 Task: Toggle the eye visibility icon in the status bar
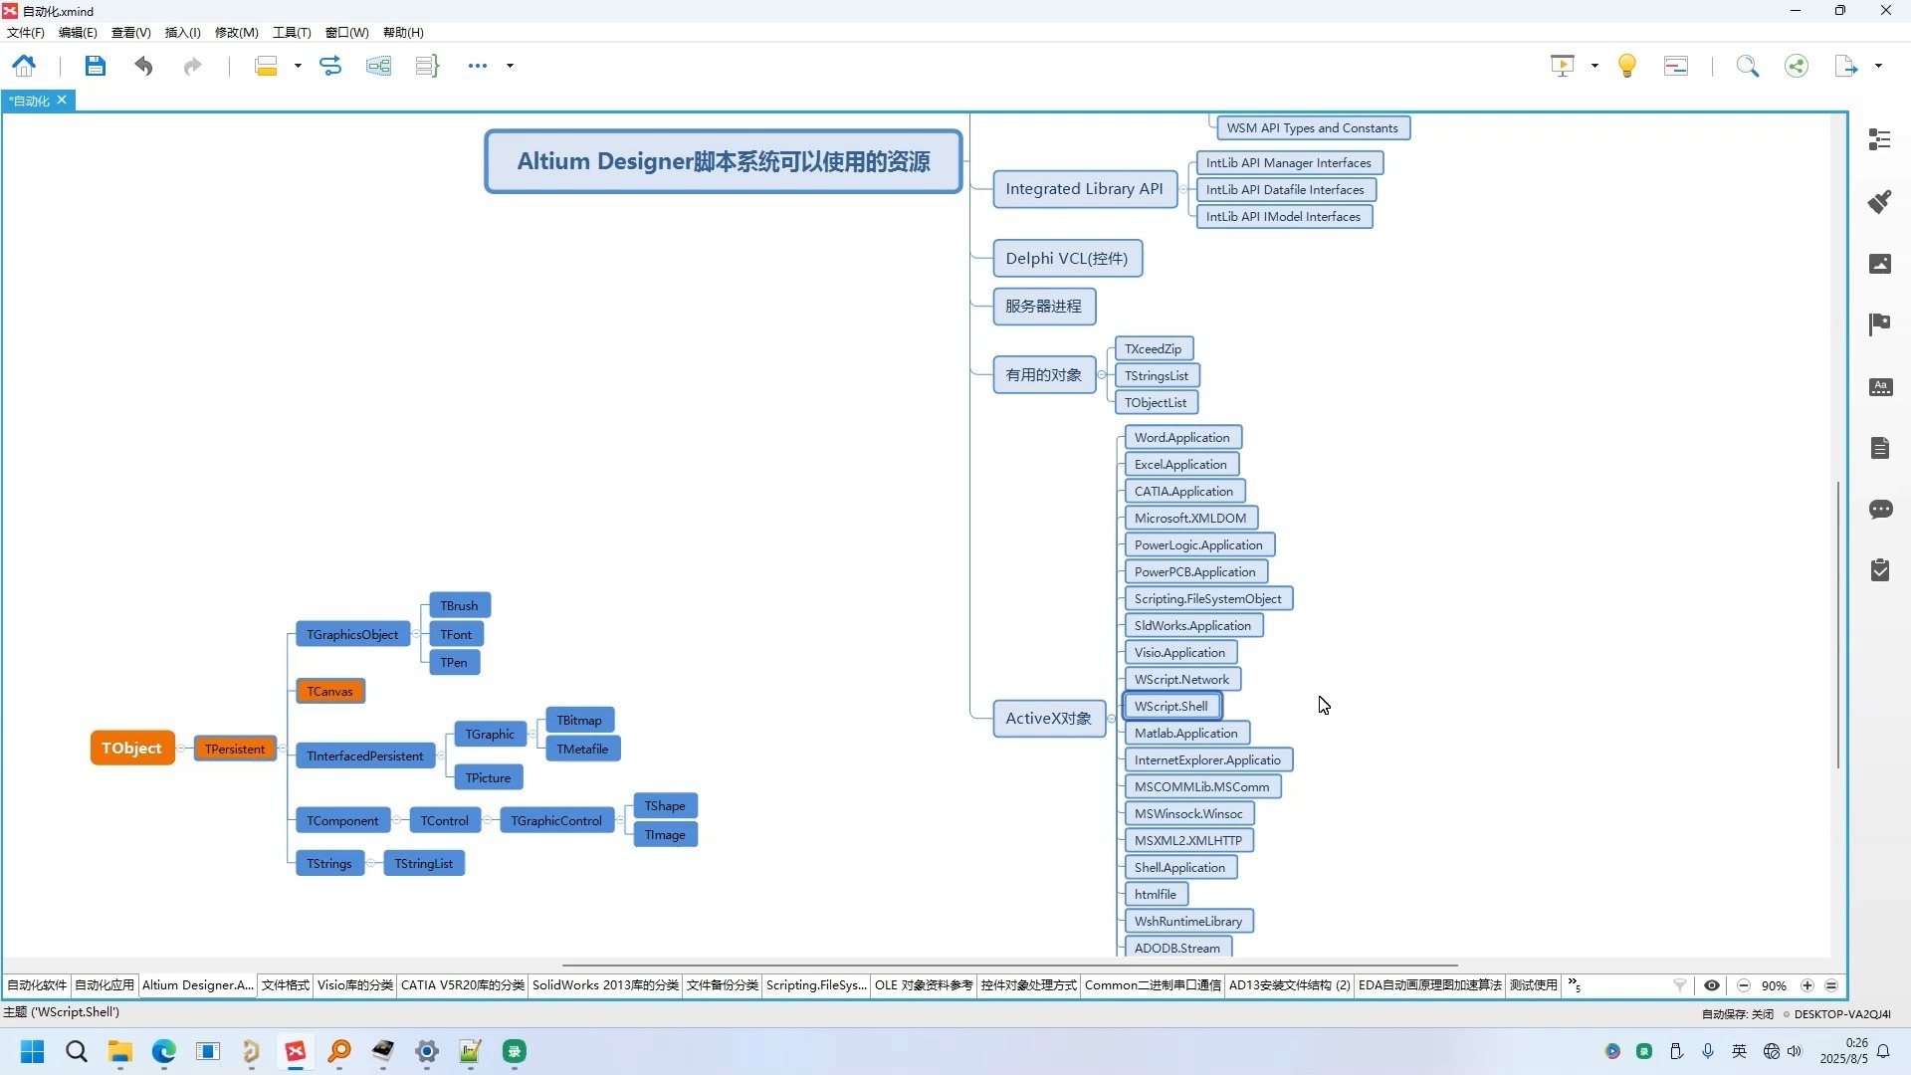tap(1712, 985)
